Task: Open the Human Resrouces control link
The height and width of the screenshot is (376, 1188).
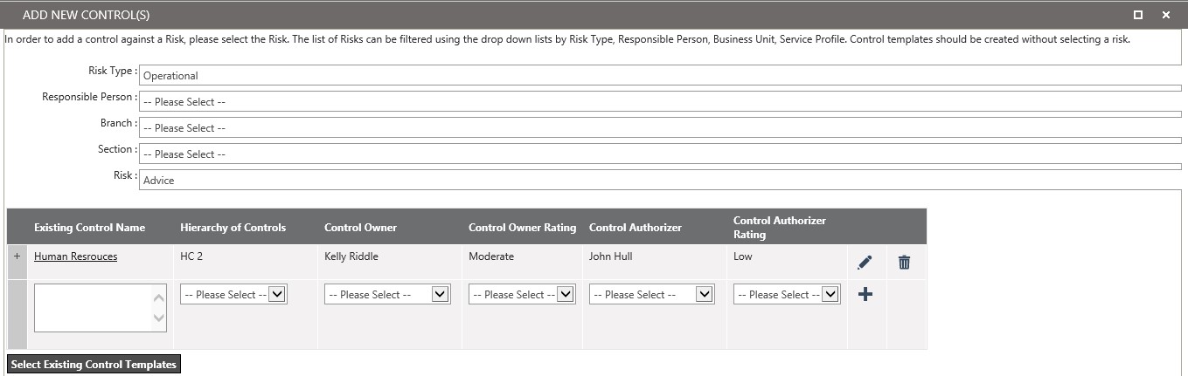Action: click(75, 256)
